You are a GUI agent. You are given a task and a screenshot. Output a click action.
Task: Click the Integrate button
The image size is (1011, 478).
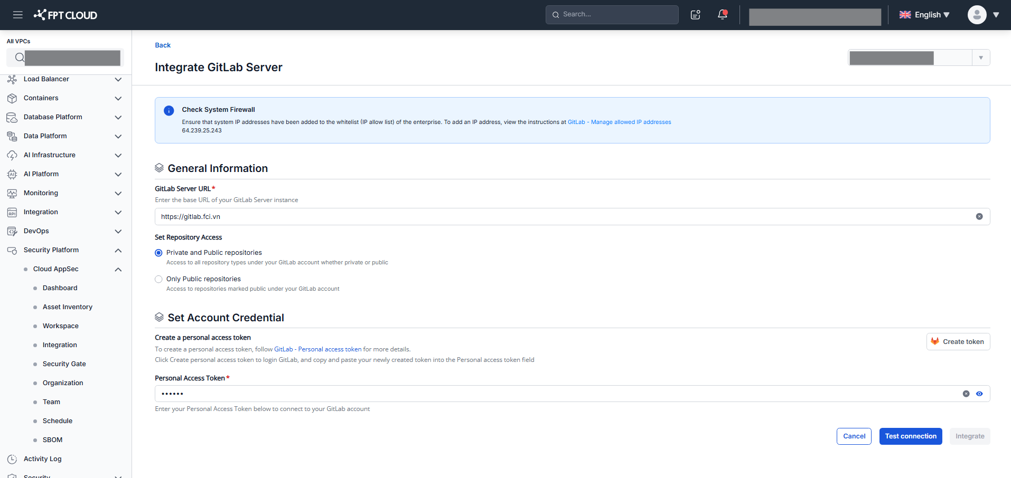click(970, 436)
